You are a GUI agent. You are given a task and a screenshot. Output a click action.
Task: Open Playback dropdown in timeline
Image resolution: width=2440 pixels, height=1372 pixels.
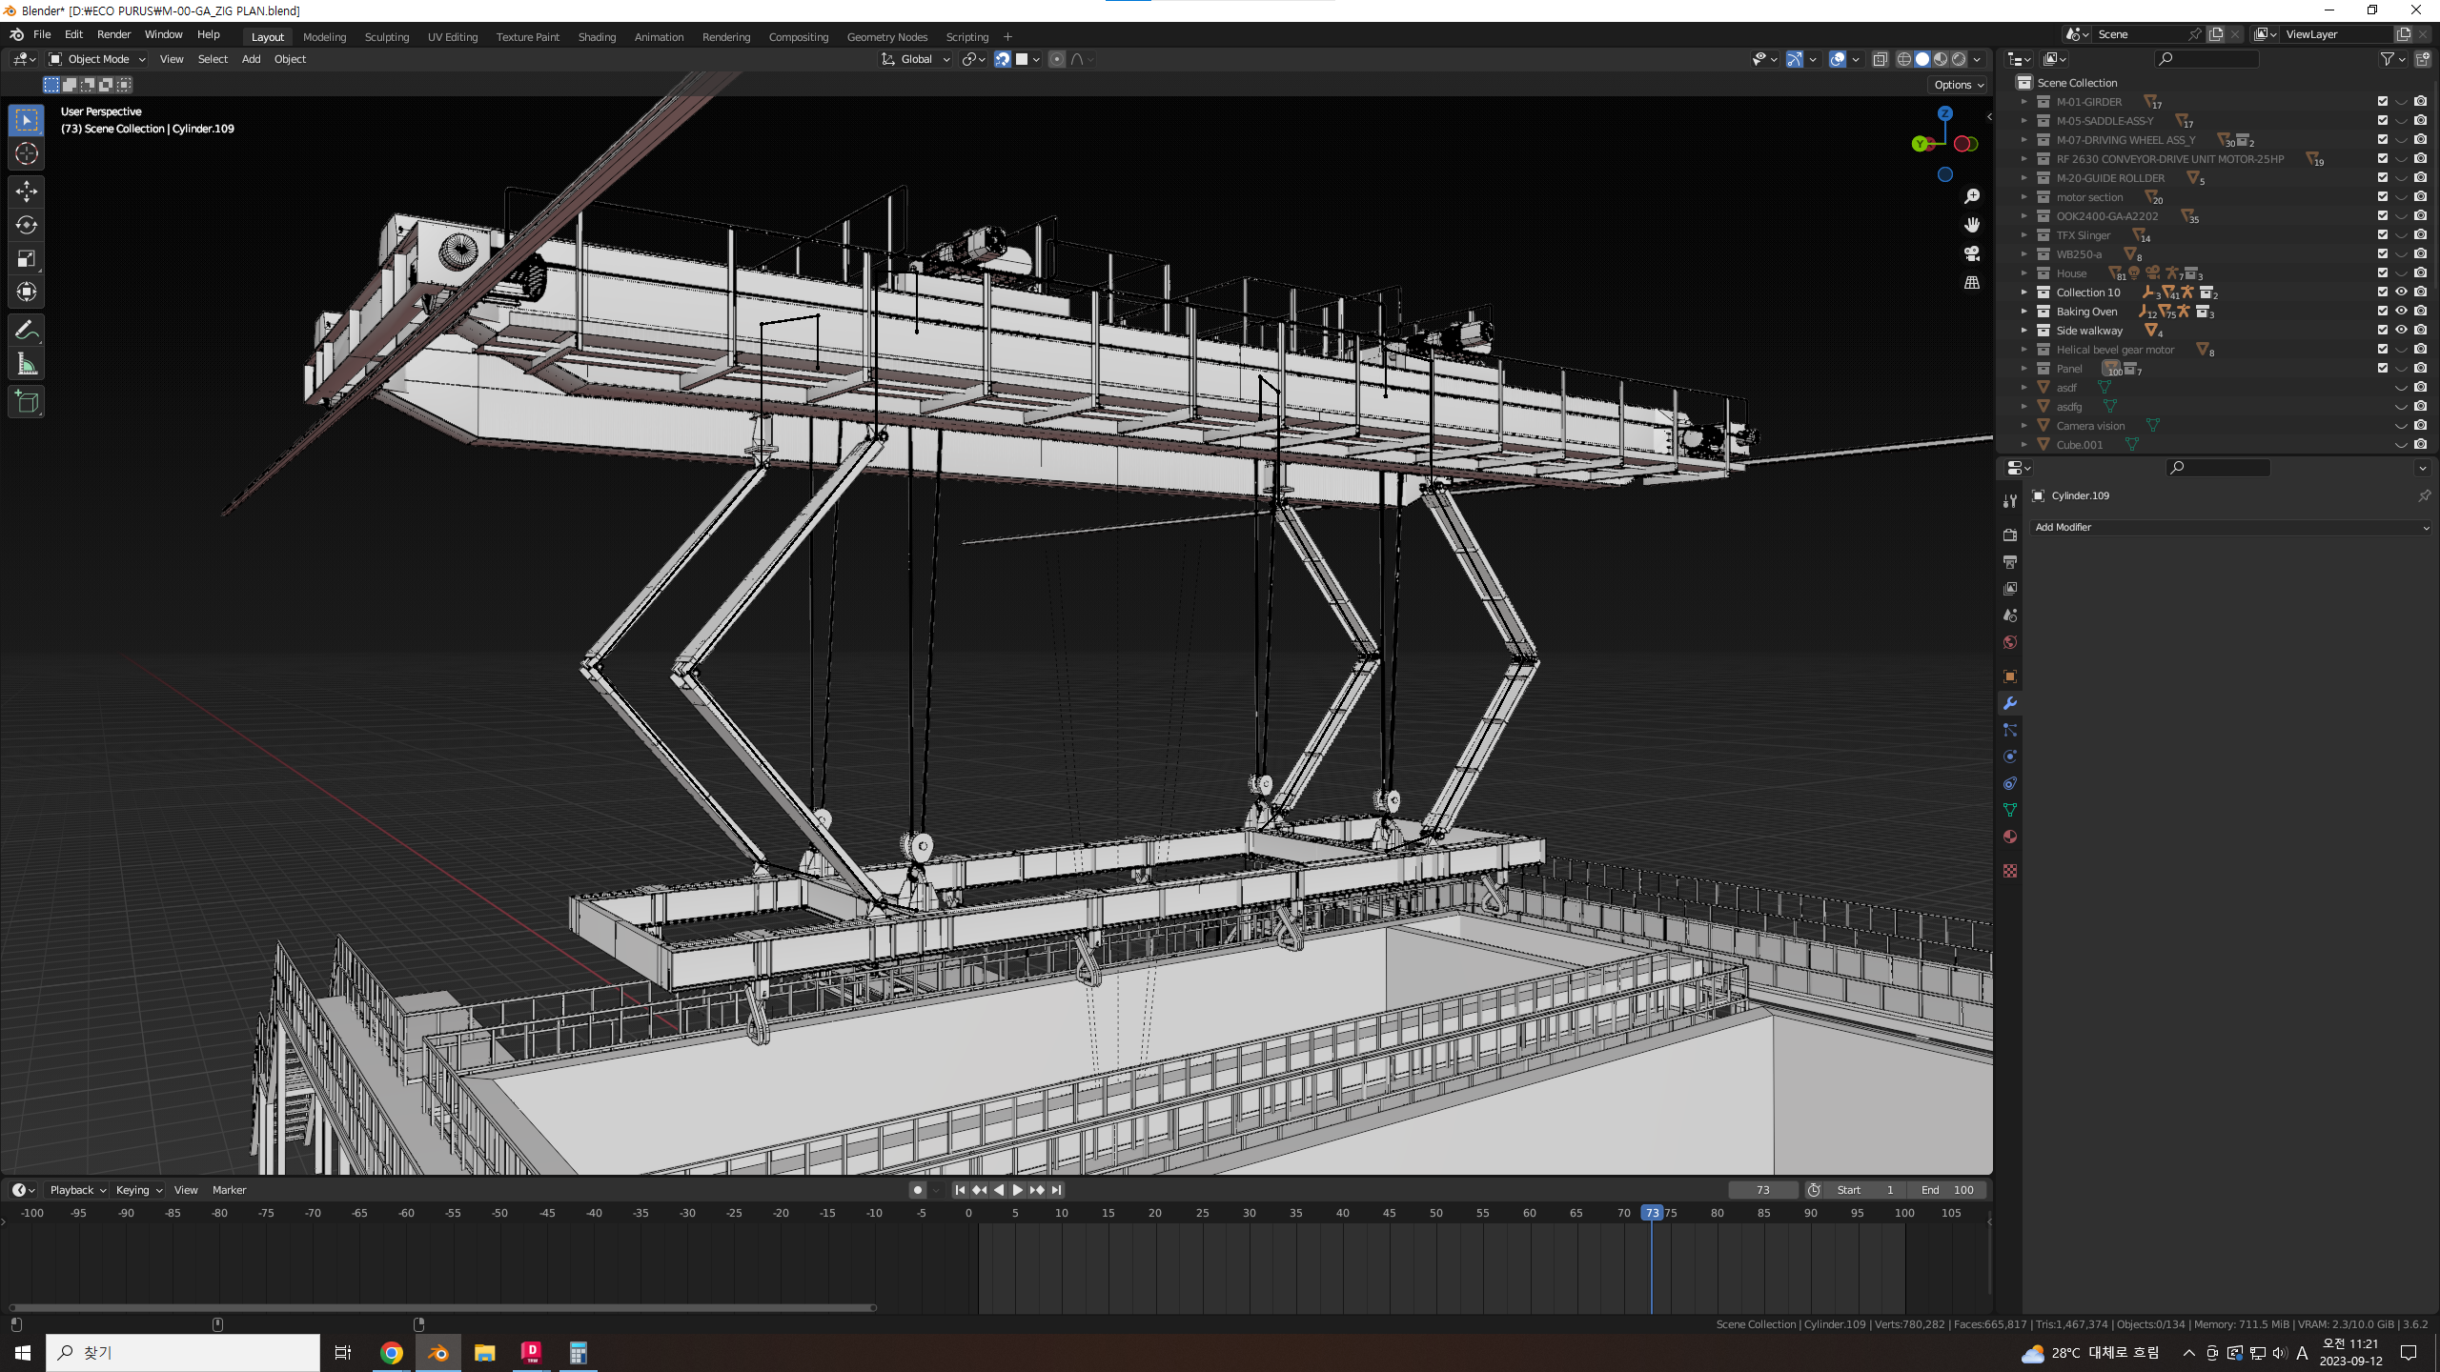77,1190
